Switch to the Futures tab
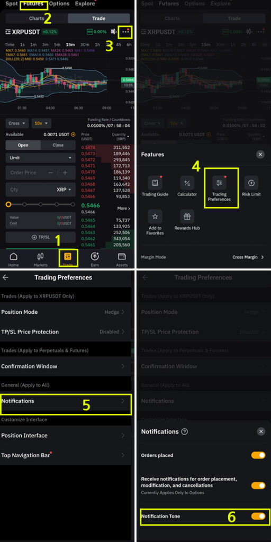This screenshot has height=542, width=271. coord(33,4)
